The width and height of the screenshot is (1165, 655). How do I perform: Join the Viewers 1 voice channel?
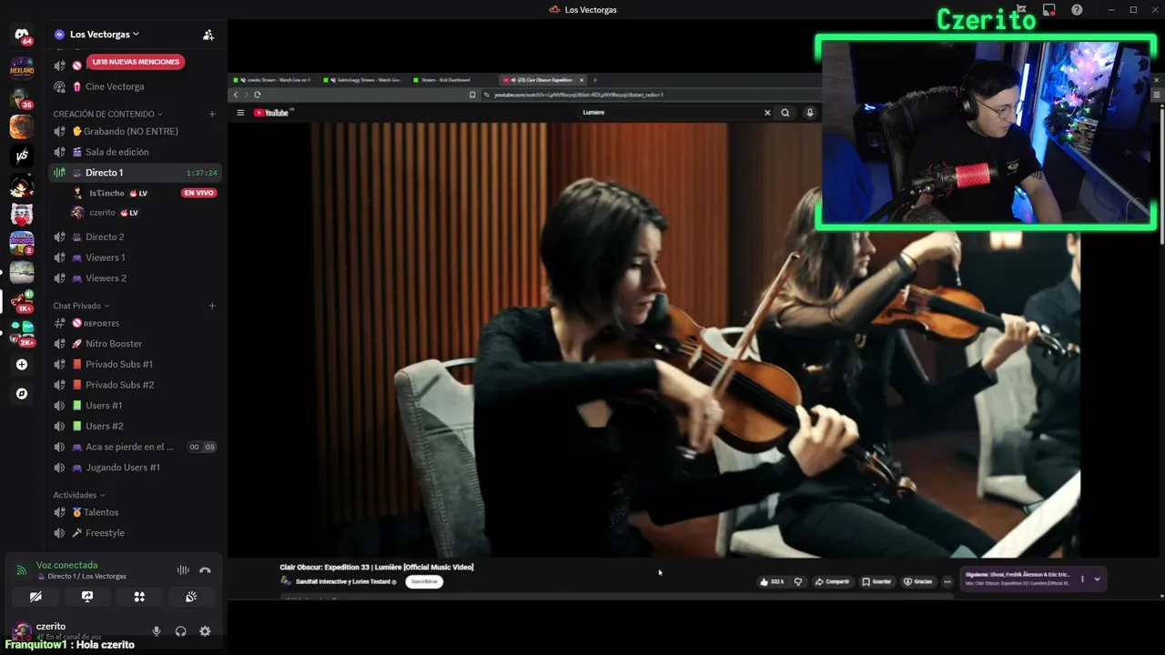135,257
